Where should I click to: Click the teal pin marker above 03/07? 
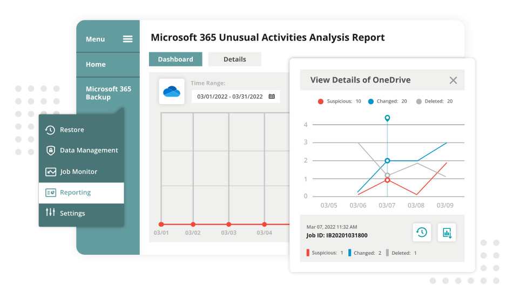pyautogui.click(x=387, y=118)
